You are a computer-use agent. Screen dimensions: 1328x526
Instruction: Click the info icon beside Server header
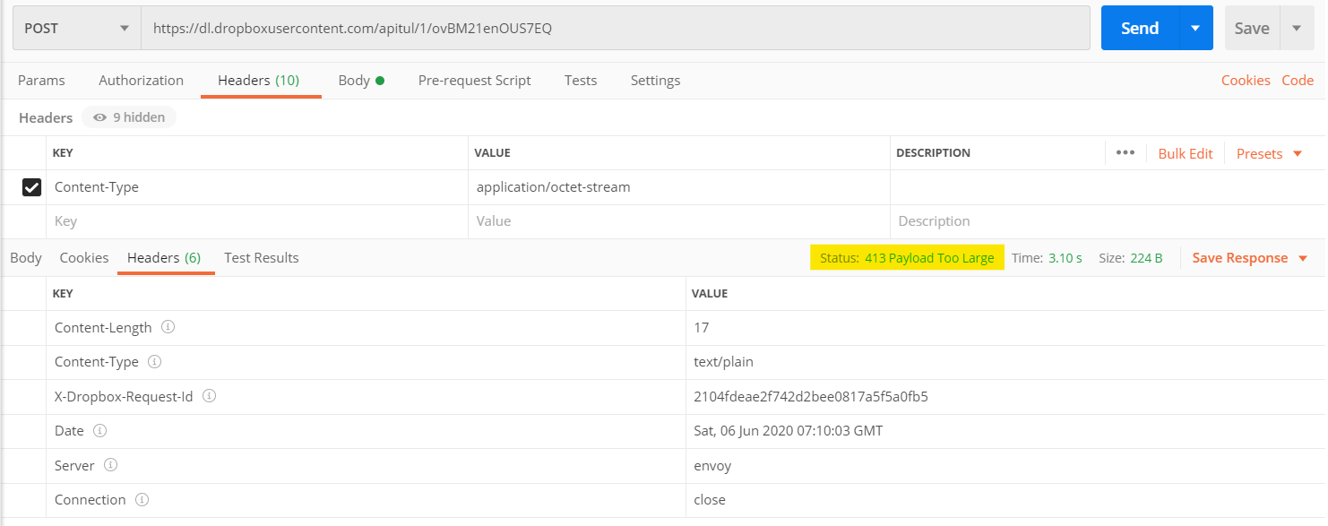110,465
